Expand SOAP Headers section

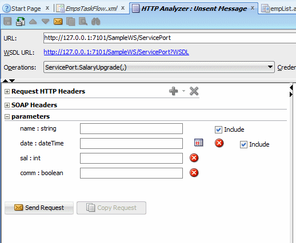point(7,106)
